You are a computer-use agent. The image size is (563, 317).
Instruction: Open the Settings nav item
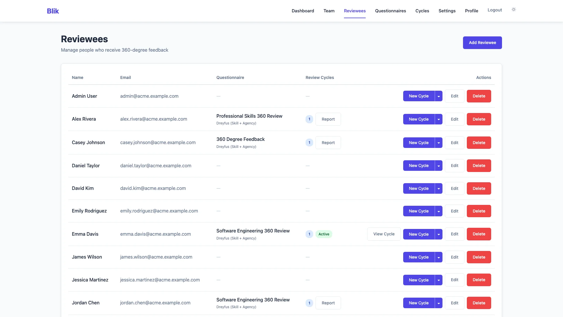(447, 11)
